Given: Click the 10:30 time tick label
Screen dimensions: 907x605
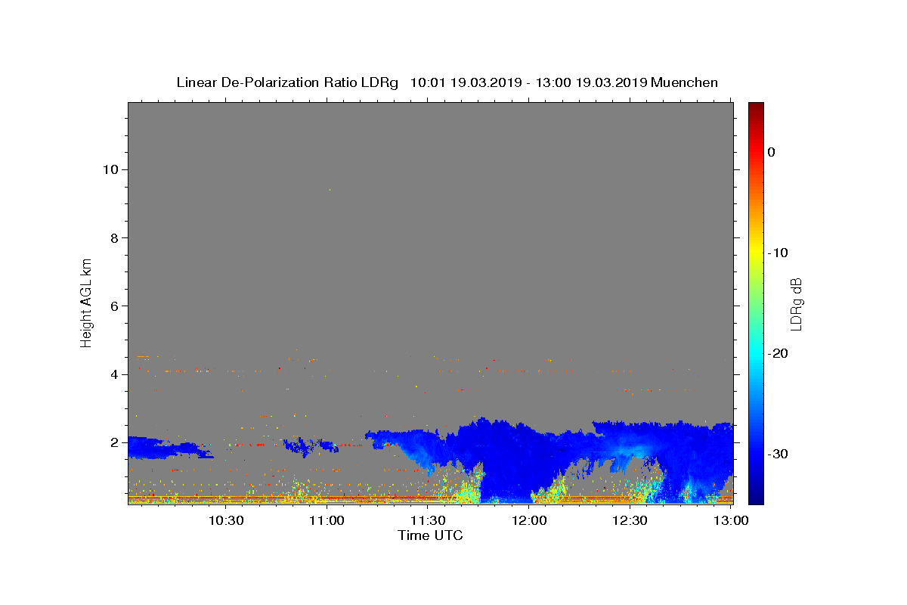Looking at the screenshot, I should pos(225,520).
